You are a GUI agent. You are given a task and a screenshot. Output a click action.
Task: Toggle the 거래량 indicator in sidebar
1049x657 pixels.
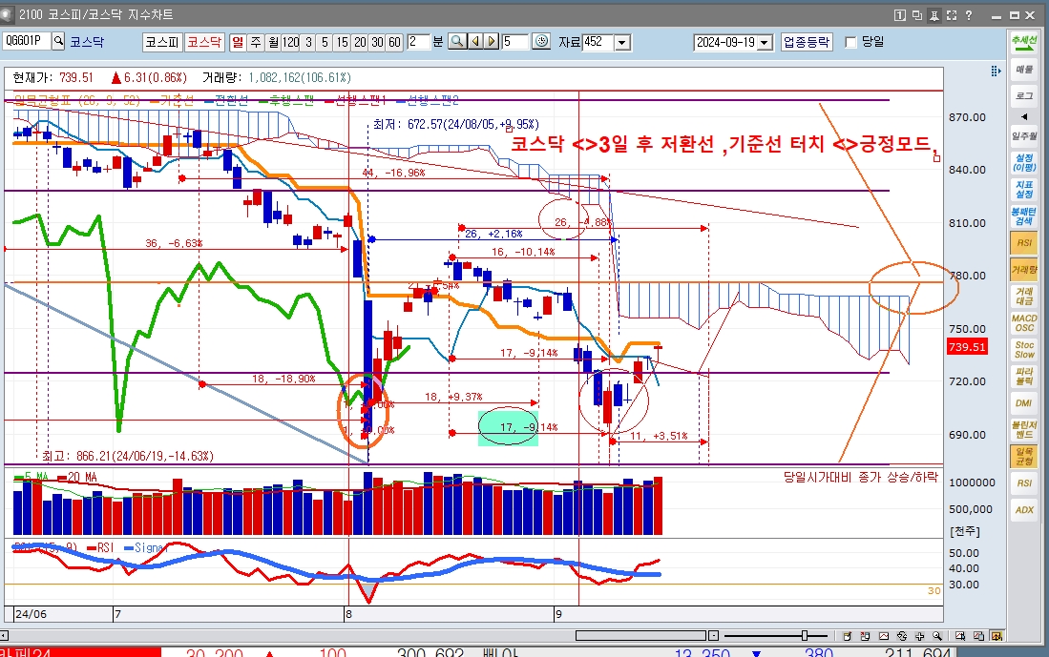pyautogui.click(x=1023, y=269)
